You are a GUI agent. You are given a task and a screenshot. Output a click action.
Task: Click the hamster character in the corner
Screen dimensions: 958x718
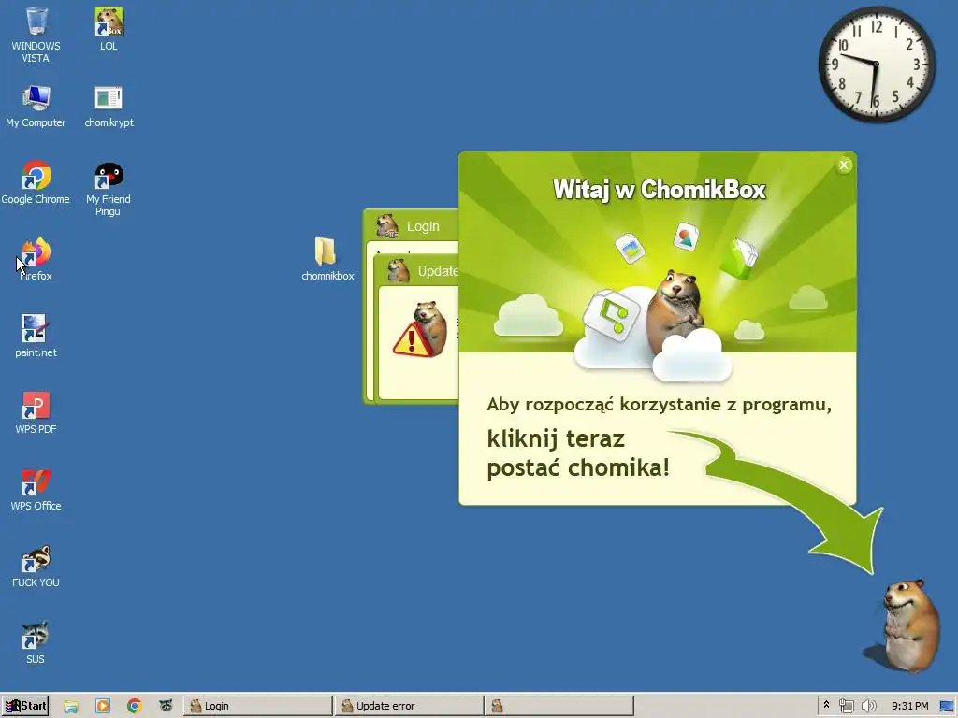coord(909,625)
